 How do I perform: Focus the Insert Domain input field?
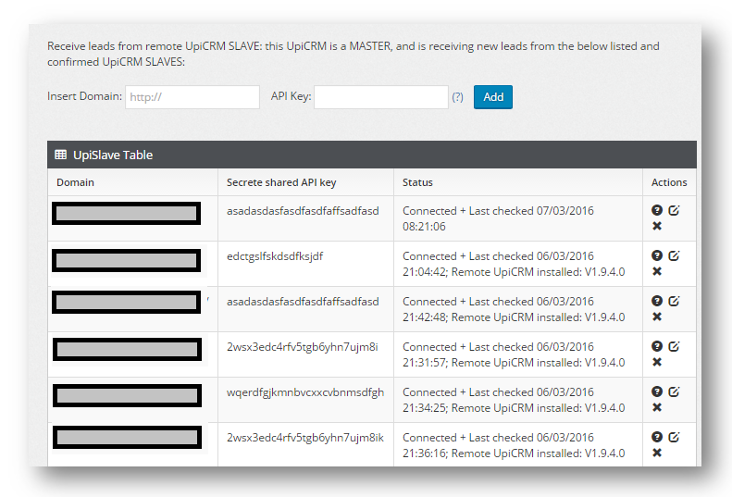192,96
